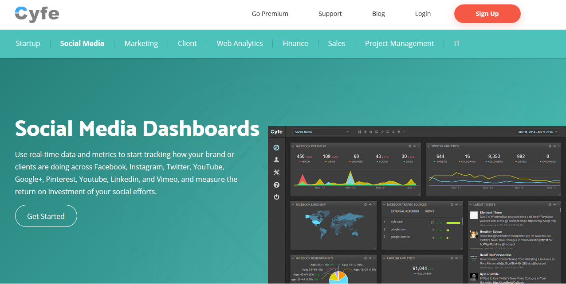
Task: Click the Login link
Action: (423, 14)
